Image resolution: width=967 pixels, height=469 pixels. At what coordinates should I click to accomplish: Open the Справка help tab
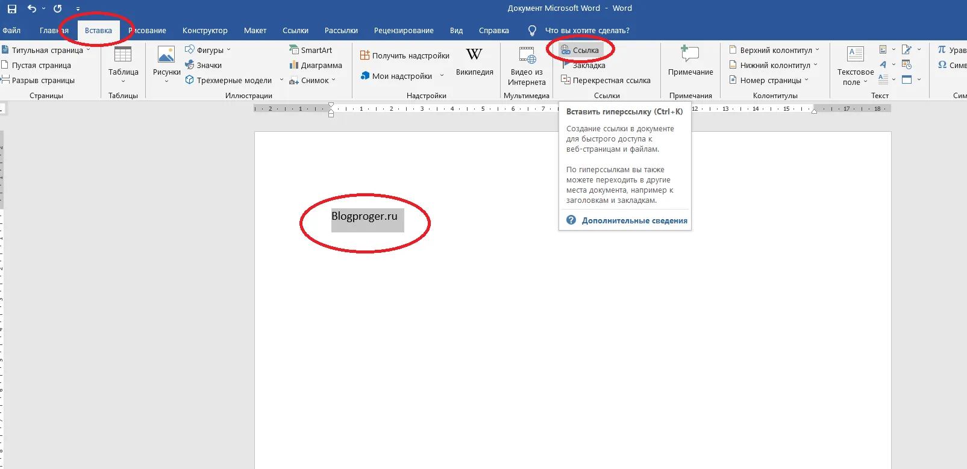493,31
